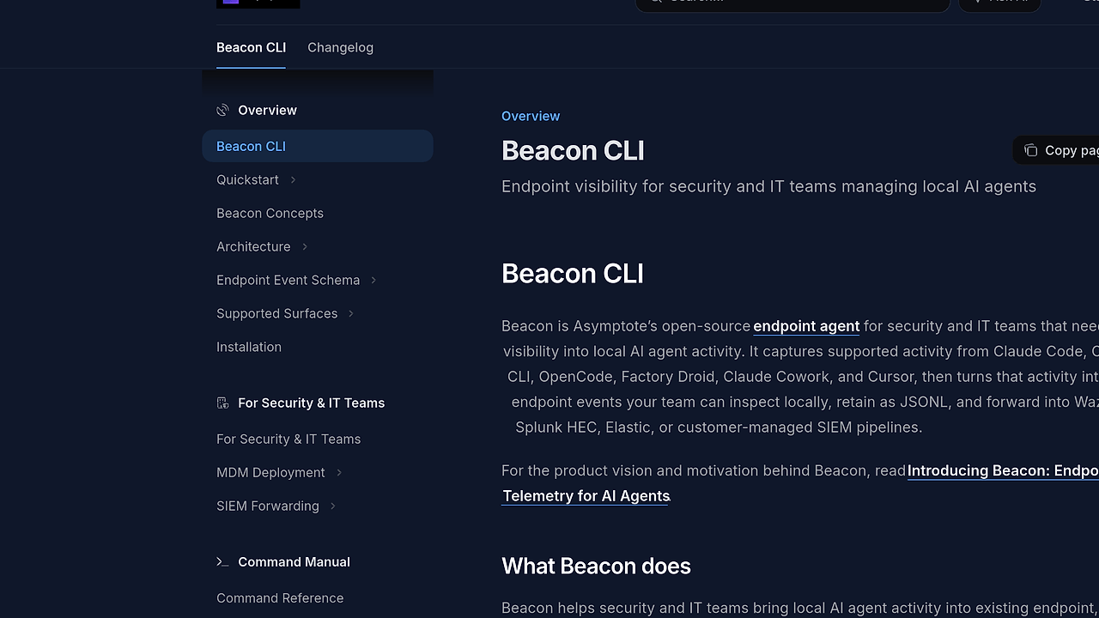This screenshot has height=618, width=1099.
Task: Click the Overview section header in sidebar
Action: tap(267, 110)
